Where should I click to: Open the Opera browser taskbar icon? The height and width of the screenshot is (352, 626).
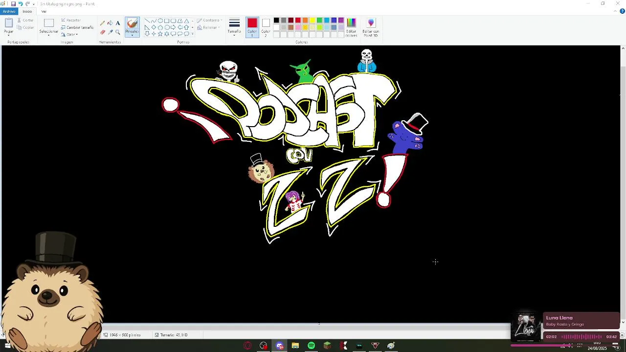[x=247, y=346]
